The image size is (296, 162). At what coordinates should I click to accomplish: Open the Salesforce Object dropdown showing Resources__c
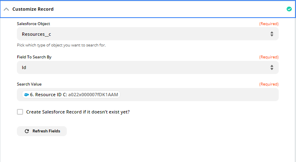(x=148, y=34)
